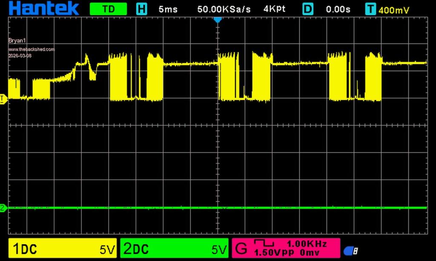This screenshot has width=436, height=261.
Task: Open www.thebackshed.com watermark link
Action: pos(32,49)
